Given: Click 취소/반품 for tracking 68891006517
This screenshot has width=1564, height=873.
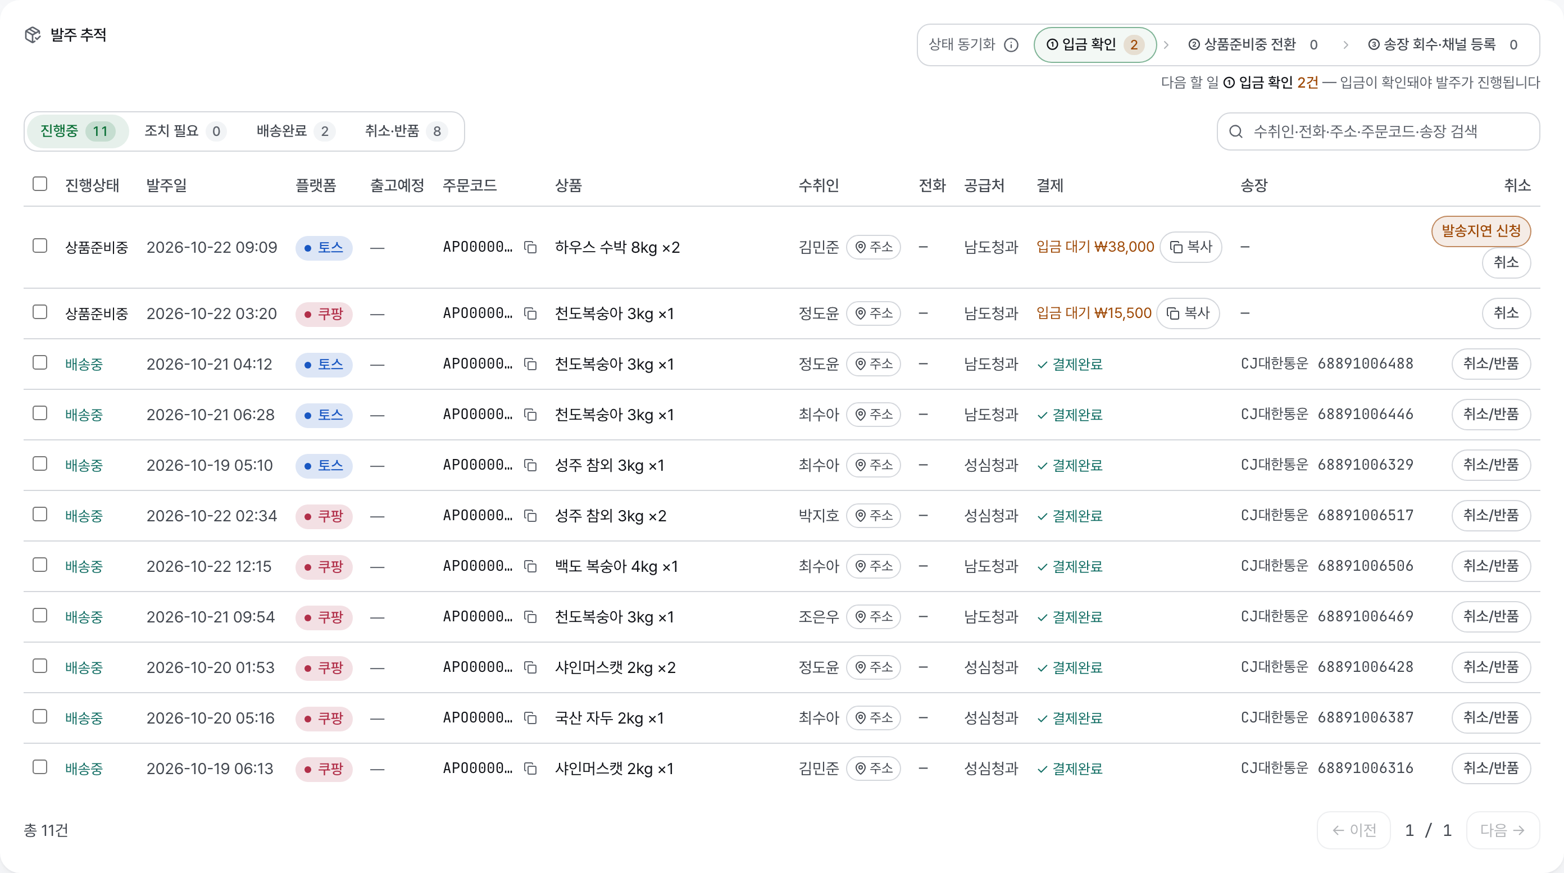Looking at the screenshot, I should click(x=1491, y=515).
